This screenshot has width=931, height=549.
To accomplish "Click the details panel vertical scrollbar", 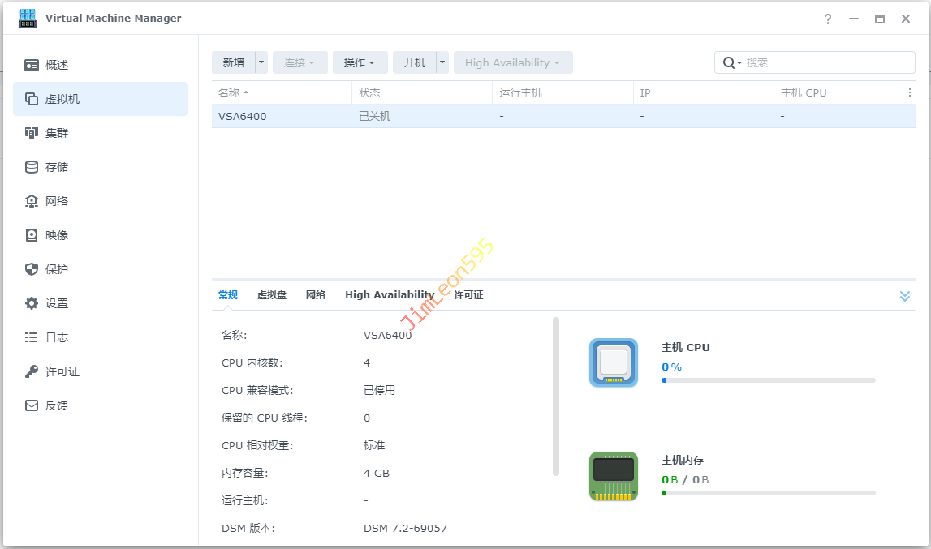I will 556,396.
